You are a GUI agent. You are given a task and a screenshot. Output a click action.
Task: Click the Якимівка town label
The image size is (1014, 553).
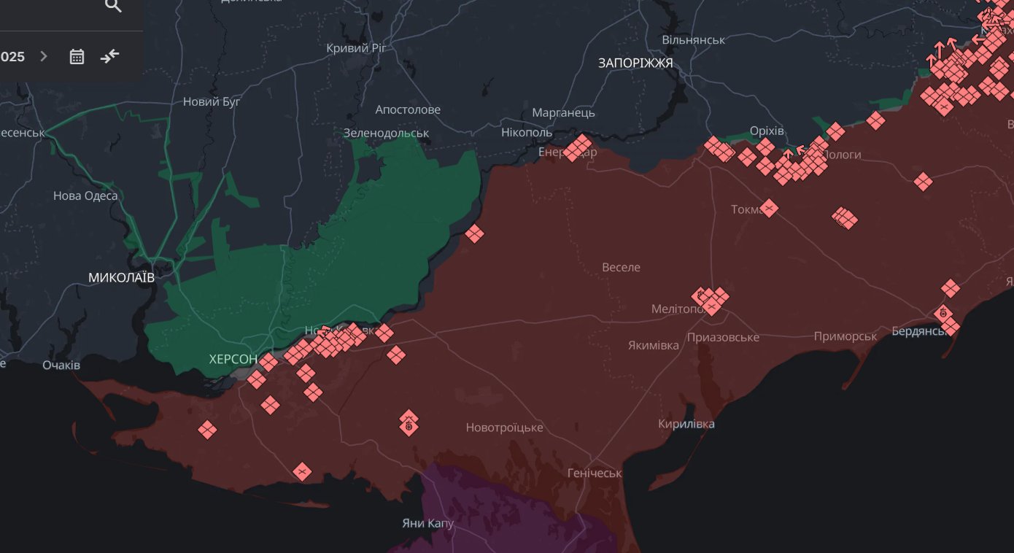coord(654,345)
